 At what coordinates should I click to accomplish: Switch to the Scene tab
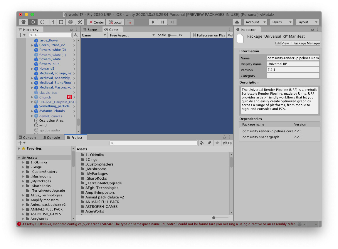point(92,29)
